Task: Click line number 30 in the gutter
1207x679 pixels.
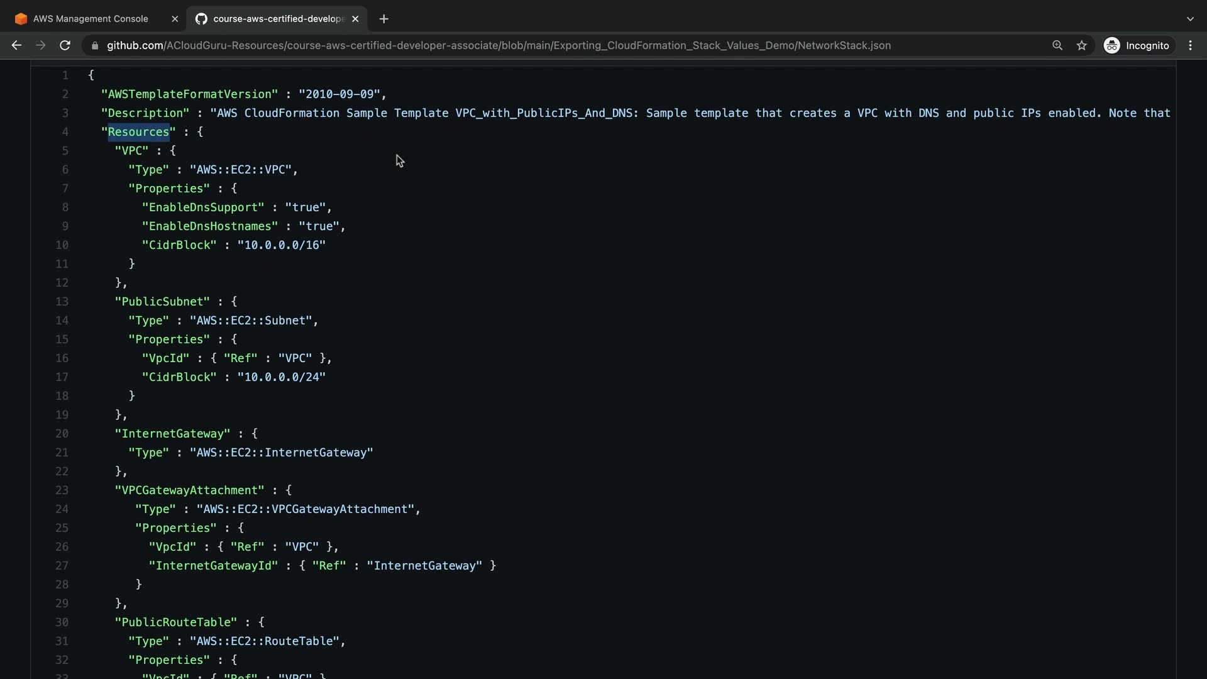Action: pyautogui.click(x=62, y=622)
